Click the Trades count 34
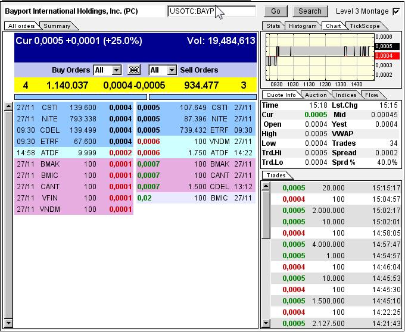The height and width of the screenshot is (332, 405). tap(394, 143)
